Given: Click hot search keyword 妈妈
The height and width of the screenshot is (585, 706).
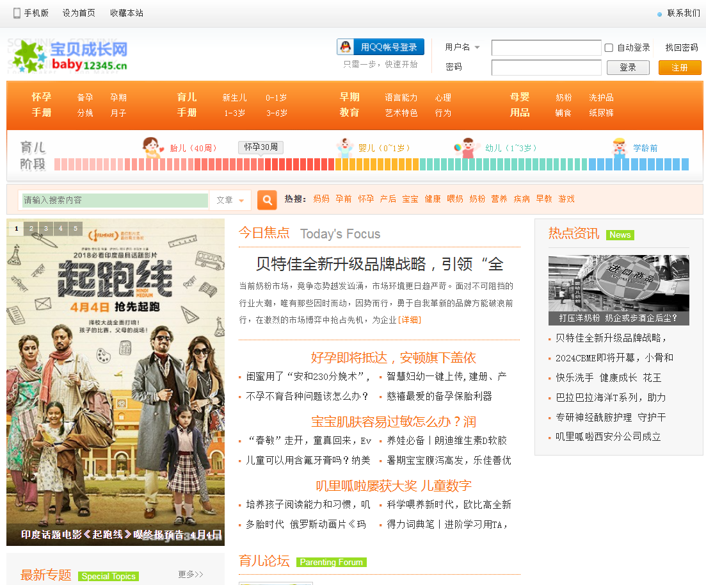Looking at the screenshot, I should (321, 199).
